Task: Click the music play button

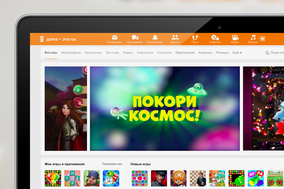Action: click(x=263, y=38)
